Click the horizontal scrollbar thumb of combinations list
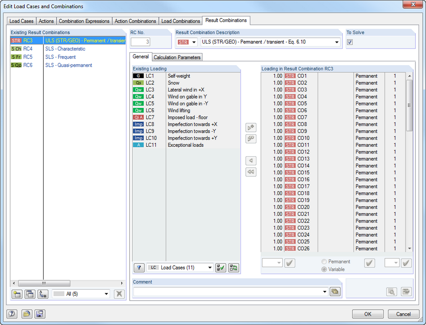The image size is (426, 325). pyautogui.click(x=44, y=283)
